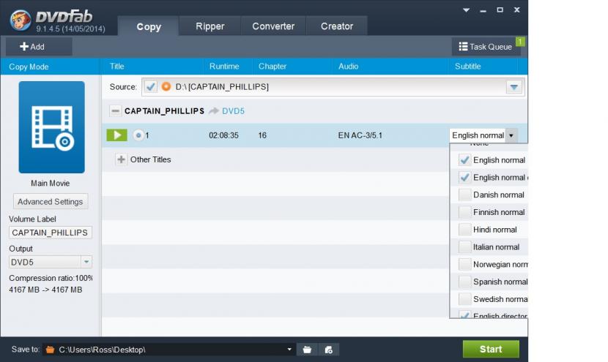The image size is (608, 362).
Task: Click the CAPTAIN_PHILLIPS title name
Action: [x=164, y=111]
